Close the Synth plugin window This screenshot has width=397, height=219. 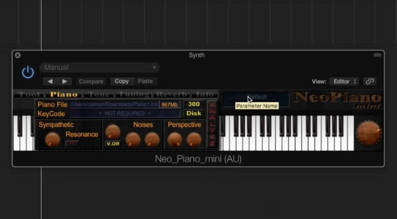[x=18, y=55]
